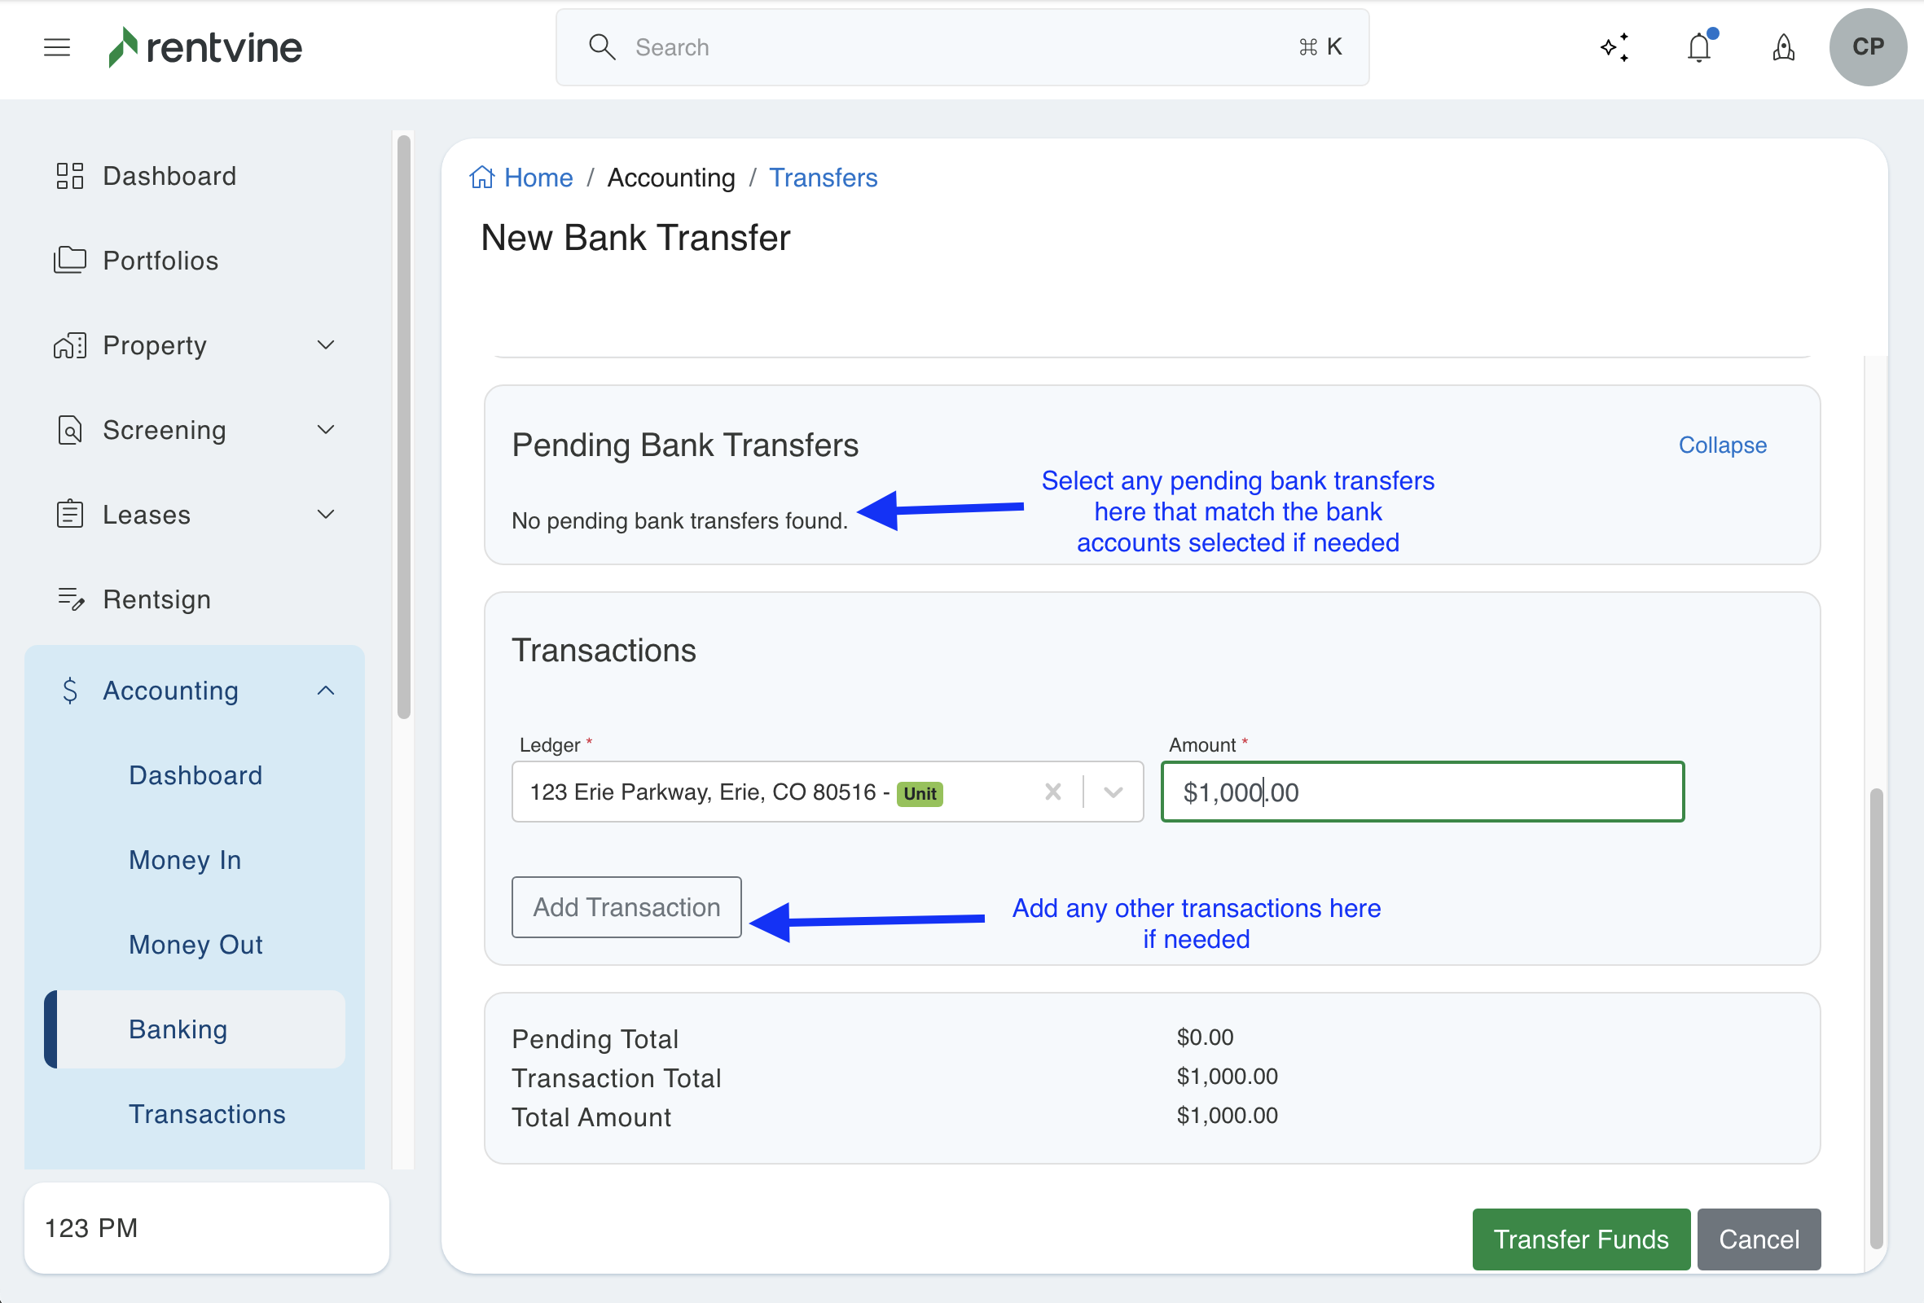Viewport: 1924px width, 1303px height.
Task: Expand the Leases menu chevron
Action: 326,515
